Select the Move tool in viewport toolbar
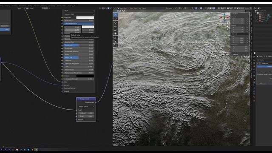Viewport: 272px width, 153px height. pos(115,23)
